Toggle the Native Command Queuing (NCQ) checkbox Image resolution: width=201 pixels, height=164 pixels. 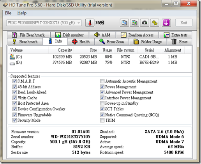pyautogui.click(x=102, y=115)
